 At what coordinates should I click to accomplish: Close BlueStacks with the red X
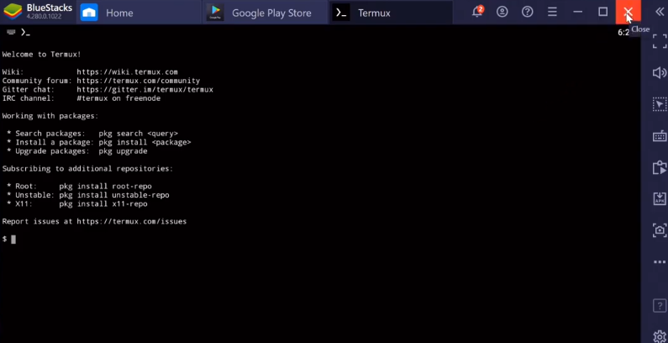pyautogui.click(x=628, y=12)
